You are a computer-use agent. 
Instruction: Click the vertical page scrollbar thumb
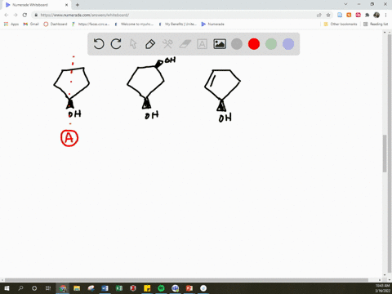pyautogui.click(x=385, y=154)
